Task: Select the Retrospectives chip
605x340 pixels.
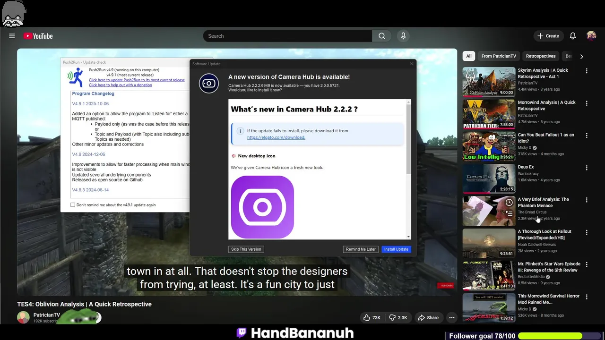Action: coord(541,56)
